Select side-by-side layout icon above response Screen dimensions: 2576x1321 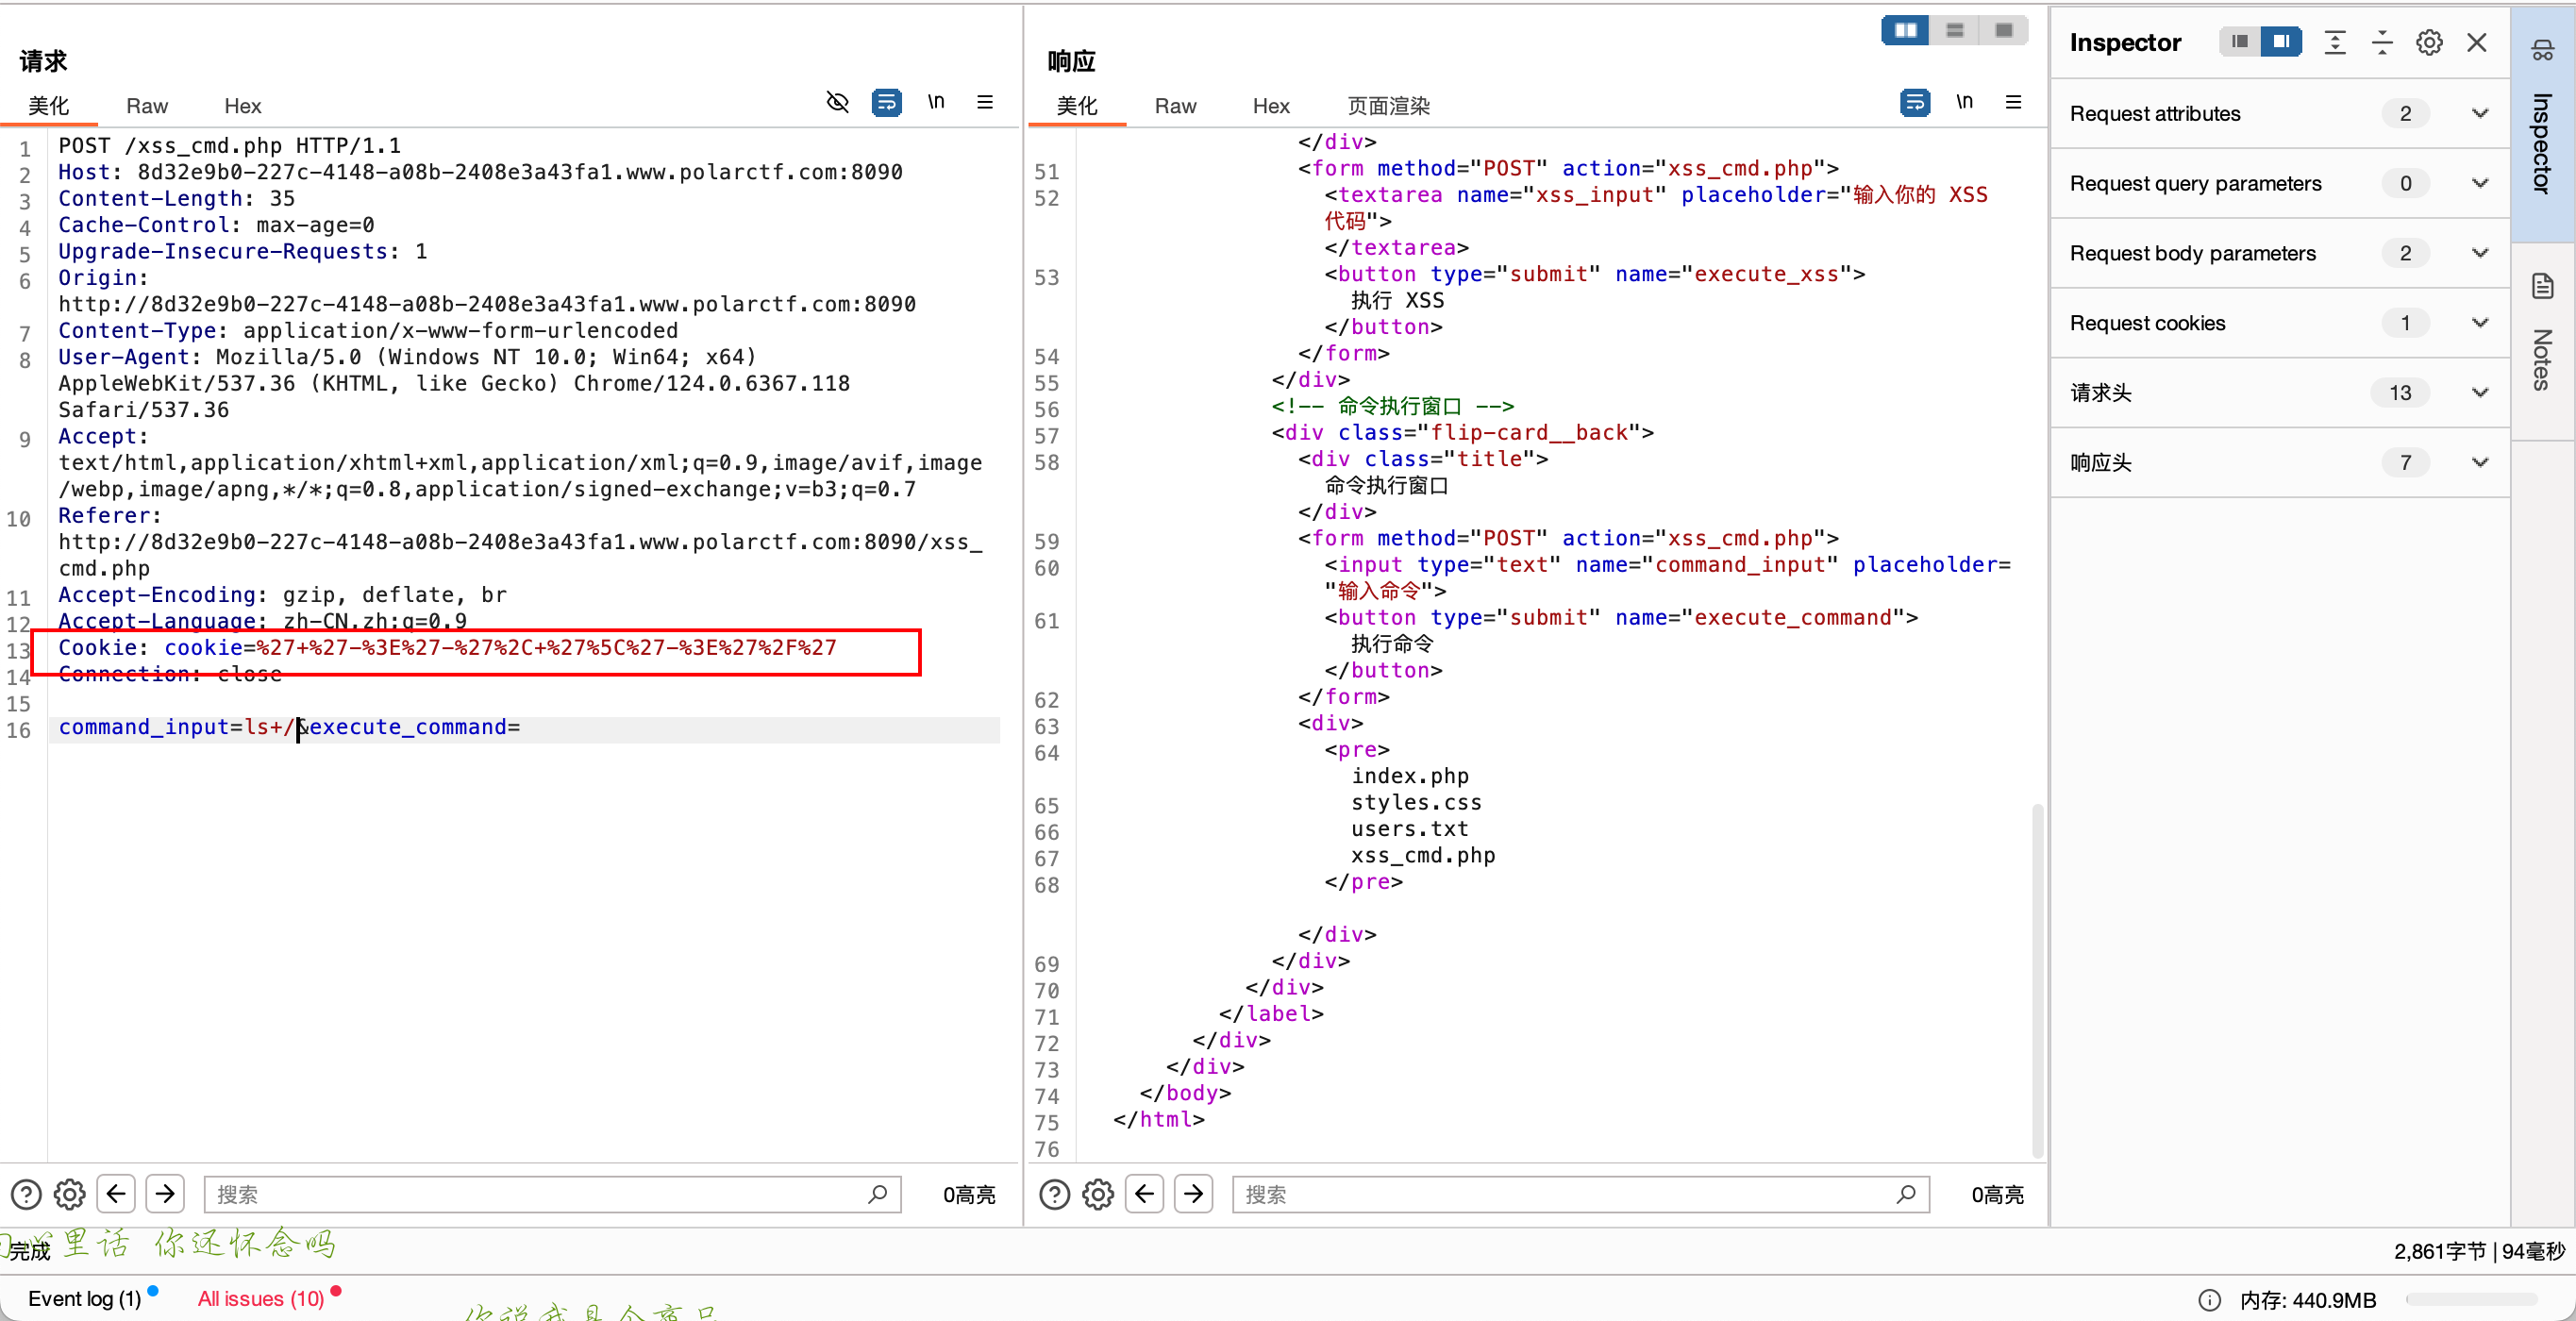pyautogui.click(x=1905, y=31)
